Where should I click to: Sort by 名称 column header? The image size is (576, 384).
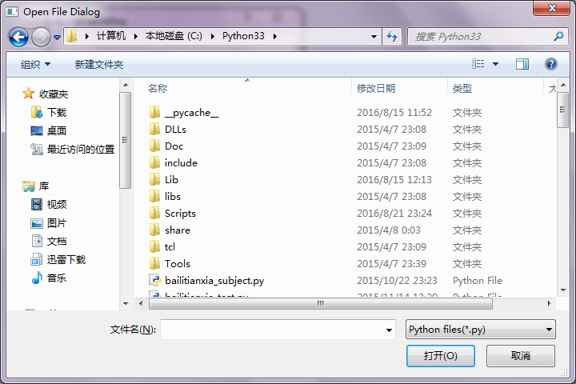pos(158,89)
